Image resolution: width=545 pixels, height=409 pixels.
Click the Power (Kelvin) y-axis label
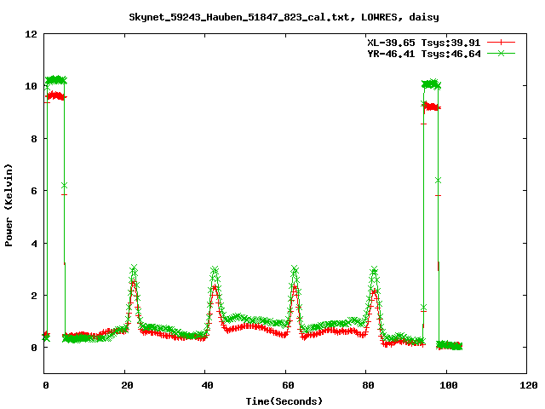9,205
